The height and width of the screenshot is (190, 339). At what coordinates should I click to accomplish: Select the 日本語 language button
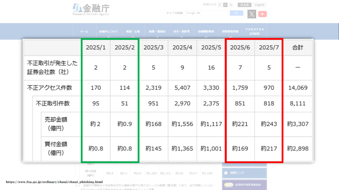click(244, 5)
